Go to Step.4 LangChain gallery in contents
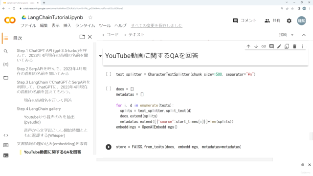This screenshot has height=176, width=313. click(x=39, y=109)
